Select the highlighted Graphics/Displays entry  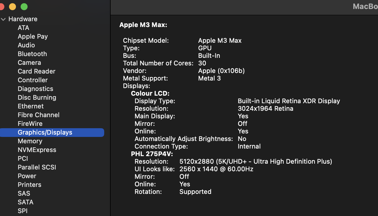(x=52, y=133)
